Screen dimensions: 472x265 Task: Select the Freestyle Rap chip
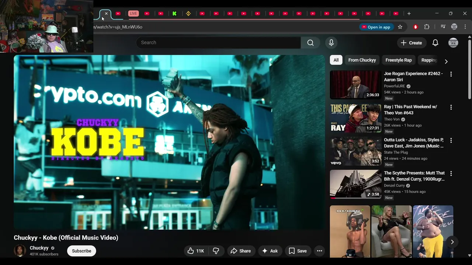(399, 60)
